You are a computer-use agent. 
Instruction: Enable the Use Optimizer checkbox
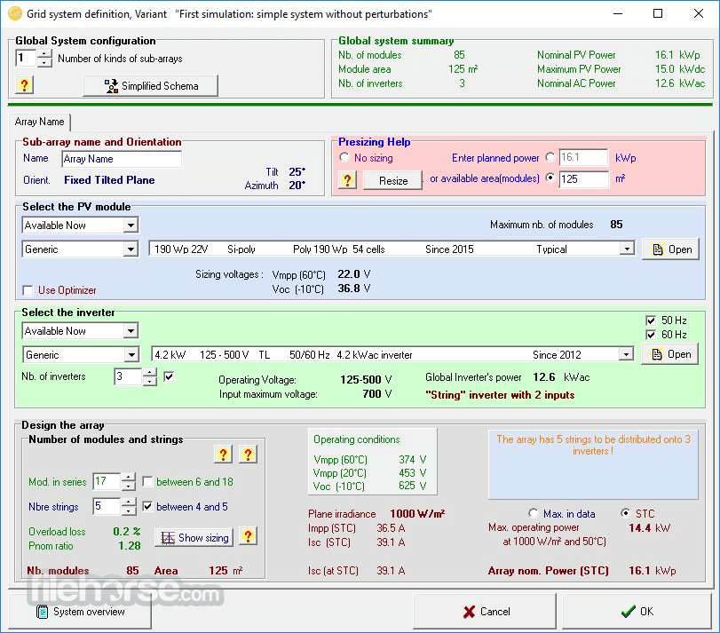[28, 290]
